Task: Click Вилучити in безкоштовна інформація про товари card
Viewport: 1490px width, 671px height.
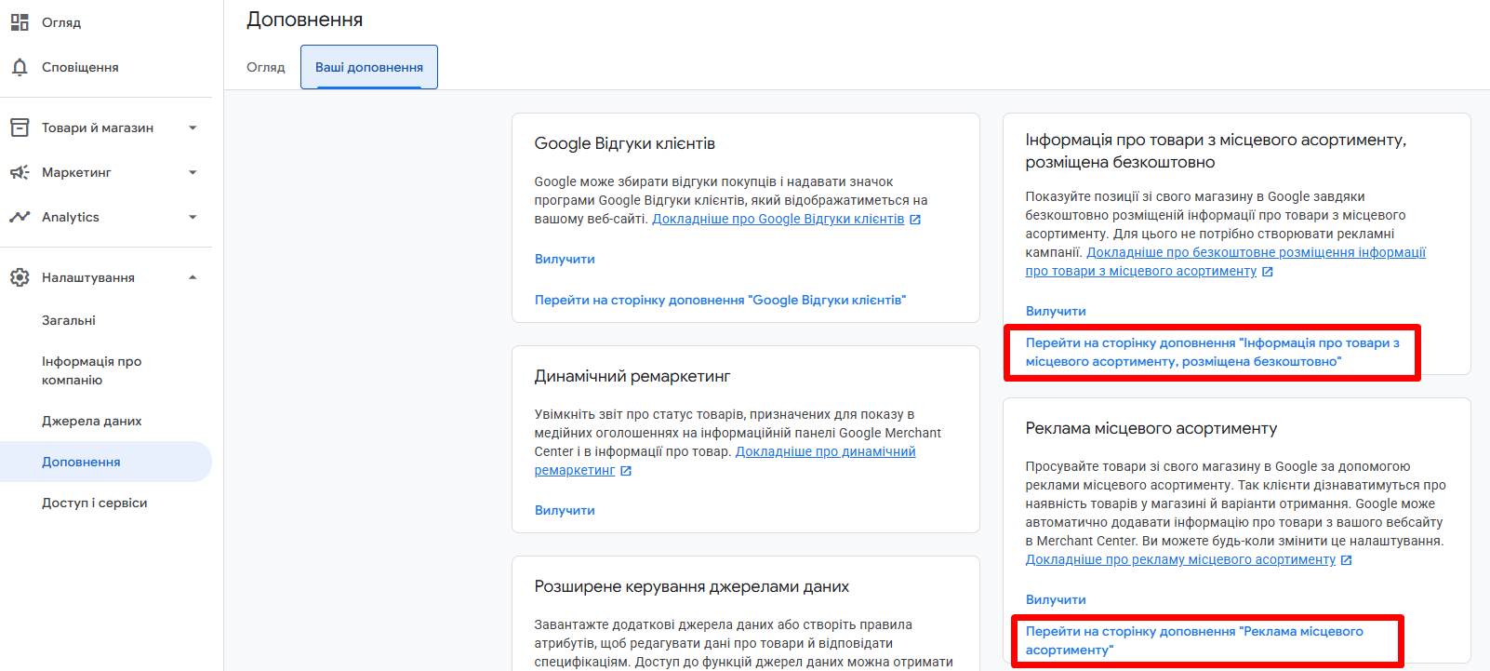Action: pyautogui.click(x=1056, y=311)
